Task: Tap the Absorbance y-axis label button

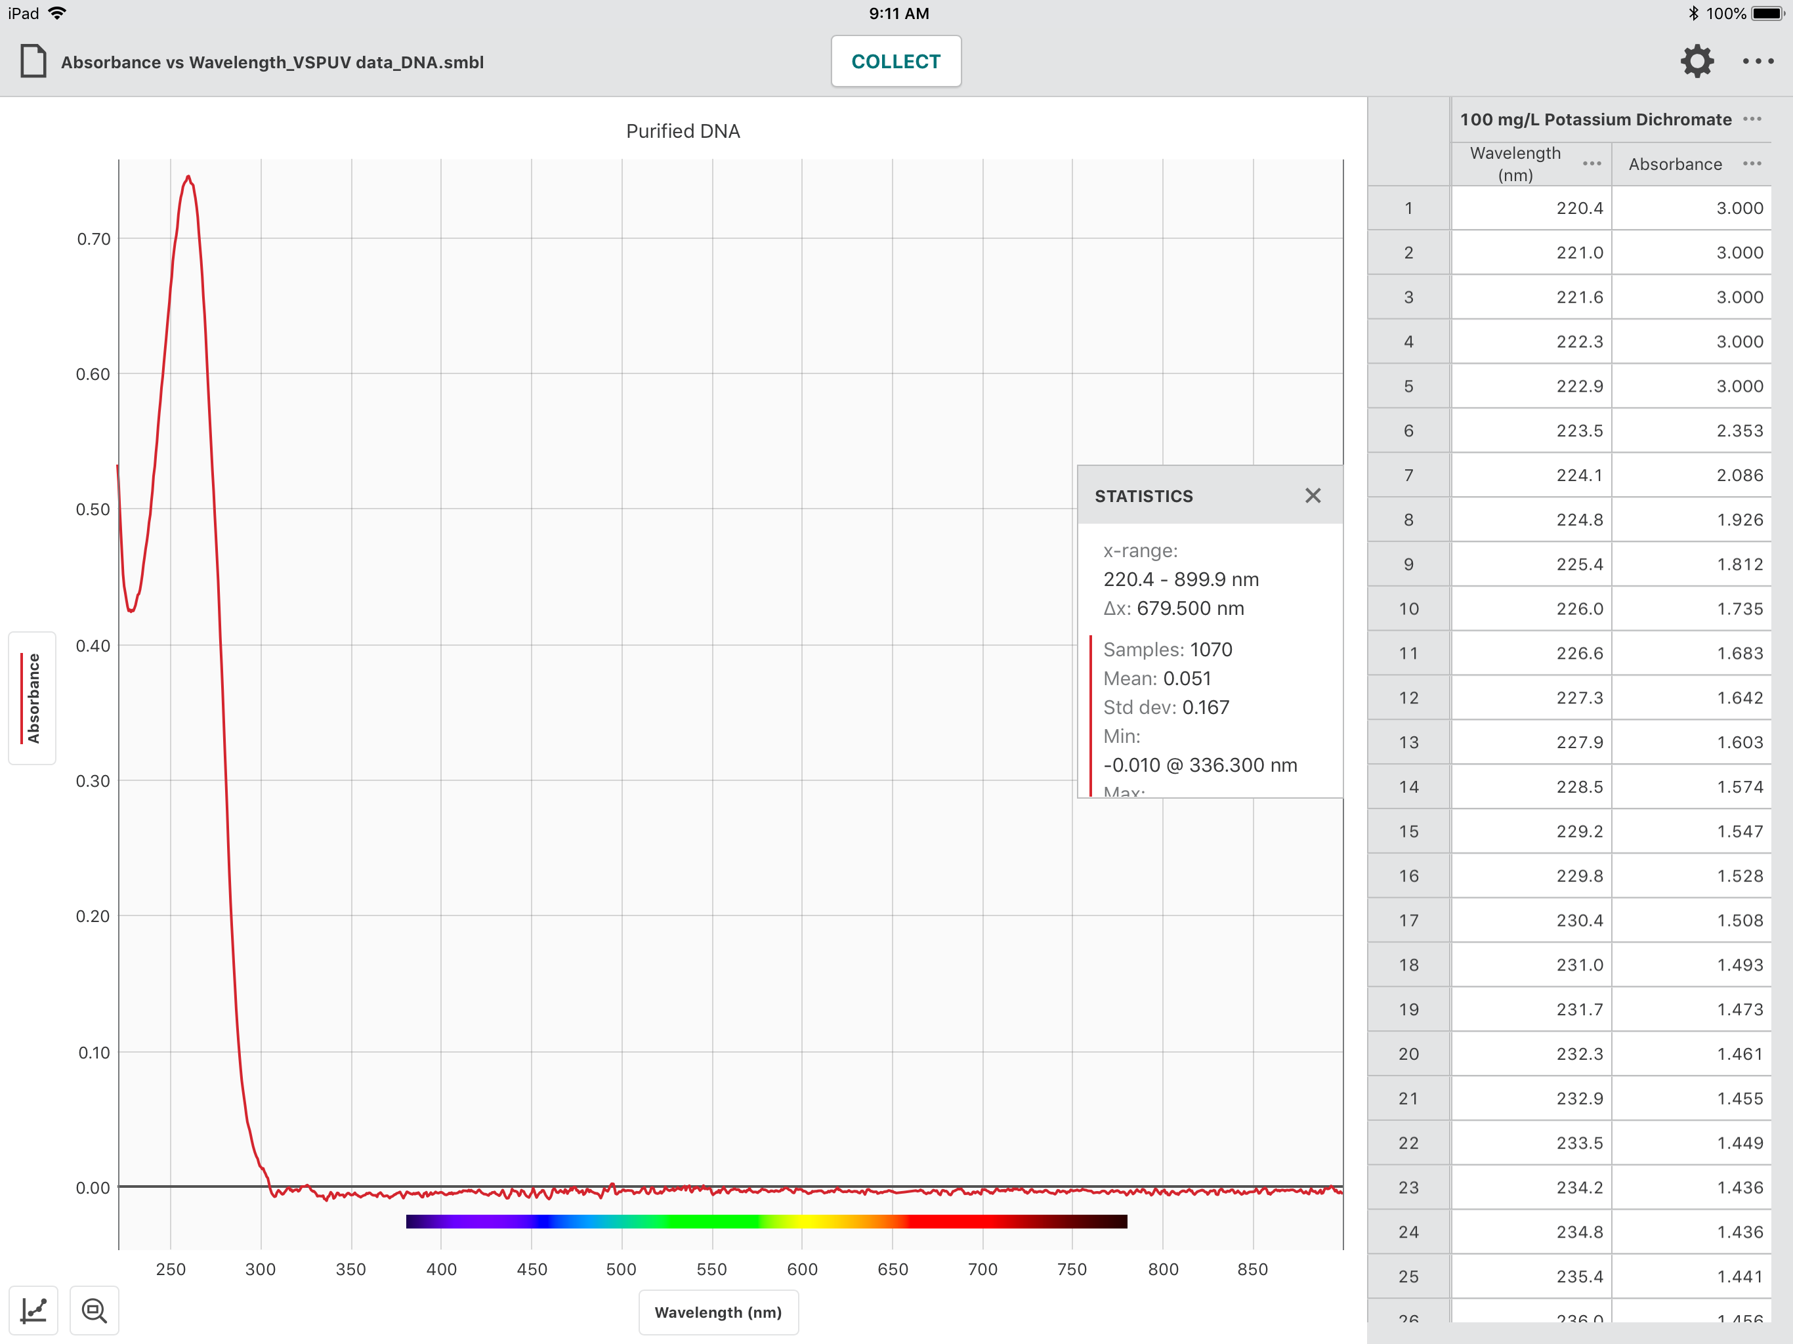Action: pyautogui.click(x=32, y=698)
